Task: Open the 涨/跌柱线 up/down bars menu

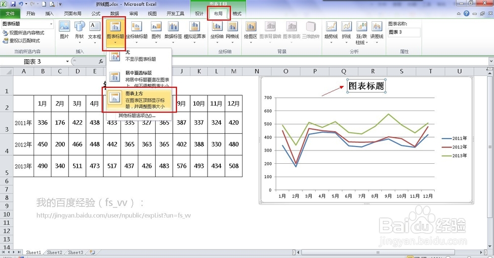Action: pyautogui.click(x=362, y=33)
